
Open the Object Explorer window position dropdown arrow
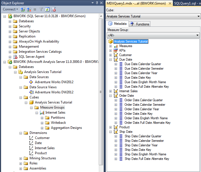(93, 3)
